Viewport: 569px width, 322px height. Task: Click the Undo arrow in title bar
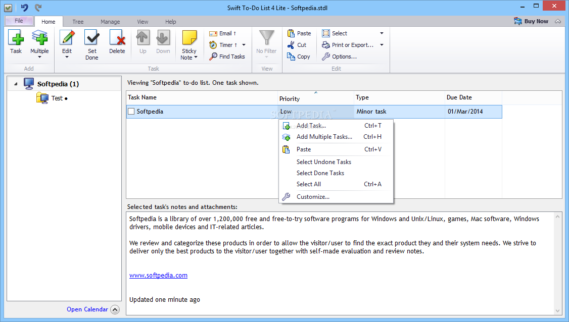point(24,7)
